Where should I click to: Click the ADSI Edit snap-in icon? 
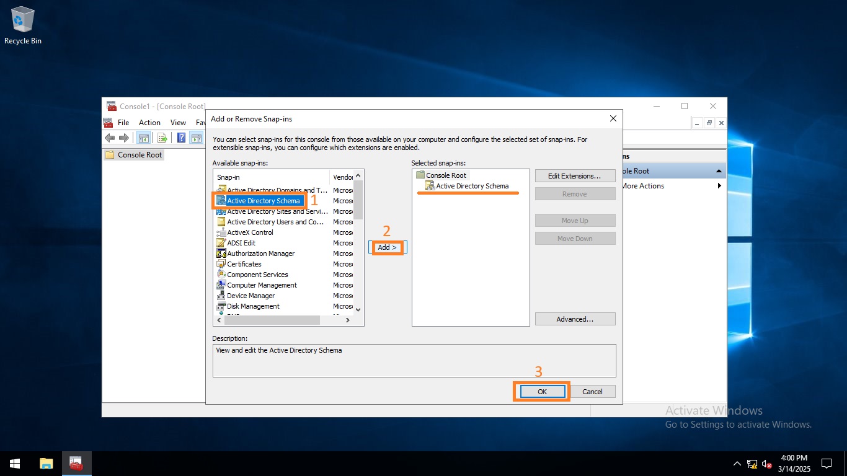(221, 243)
